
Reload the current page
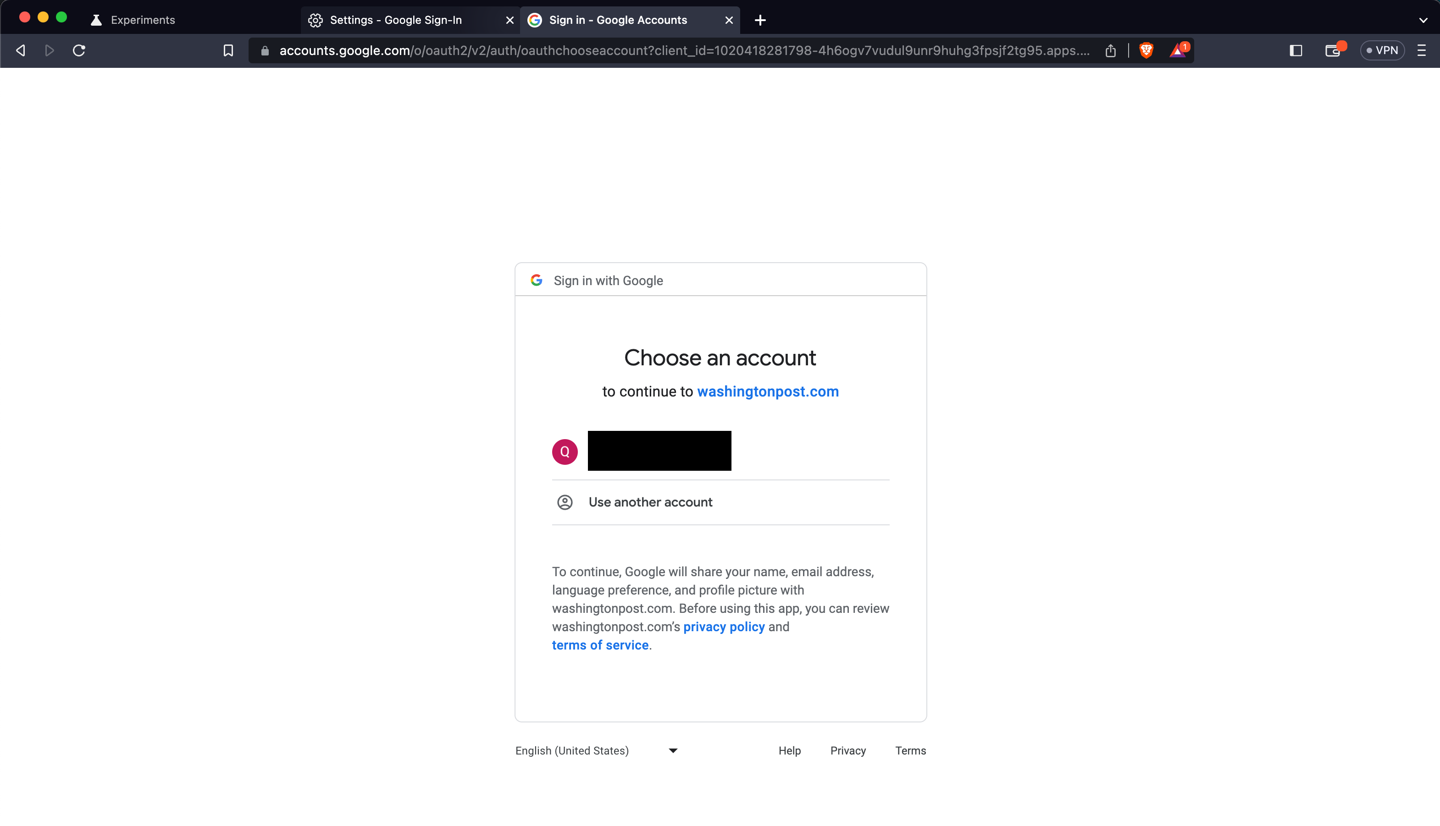click(x=79, y=50)
